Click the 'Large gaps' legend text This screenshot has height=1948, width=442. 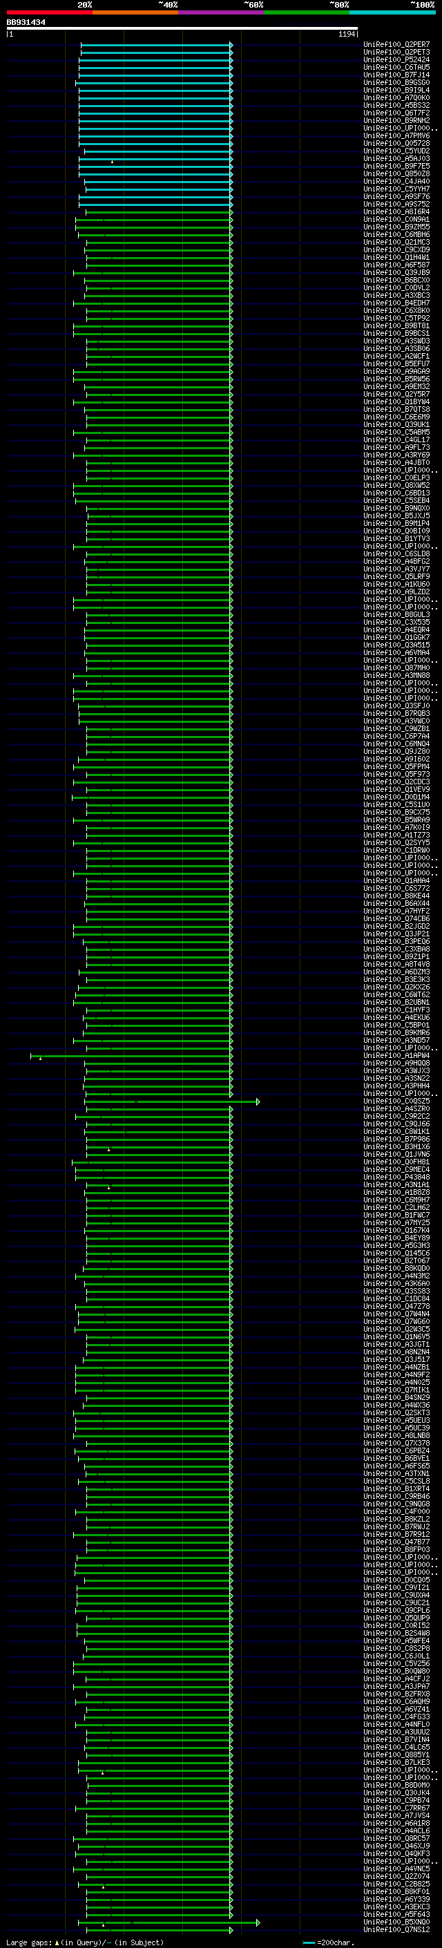tap(30, 1942)
